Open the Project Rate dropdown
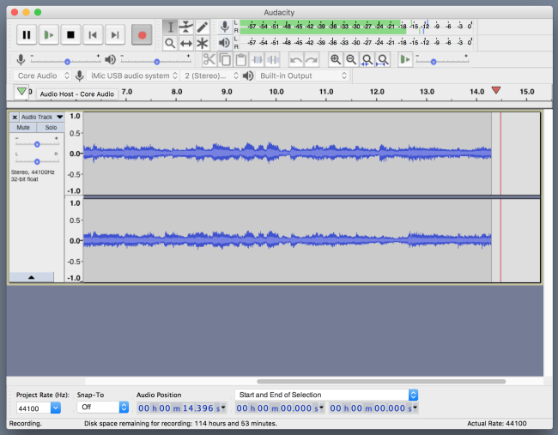Screen dimensions: 558x435 56,408
